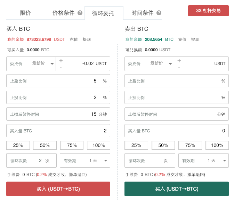Click 提现 link next to BTC balance
Screen dimensions: 234x201
click(x=195, y=40)
